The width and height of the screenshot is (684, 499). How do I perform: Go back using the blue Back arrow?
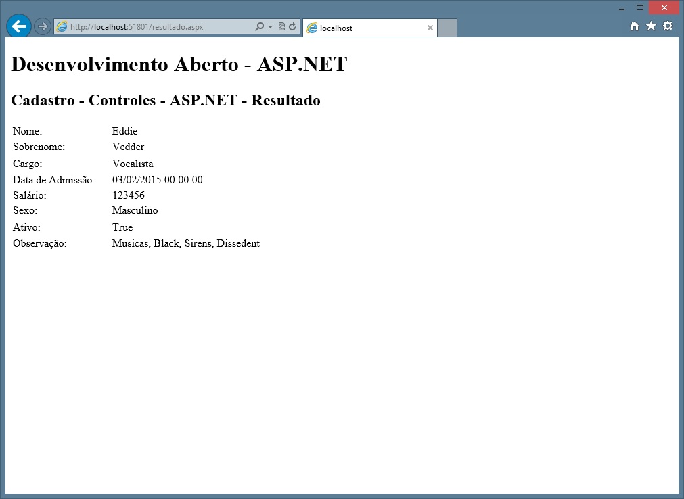pos(18,26)
